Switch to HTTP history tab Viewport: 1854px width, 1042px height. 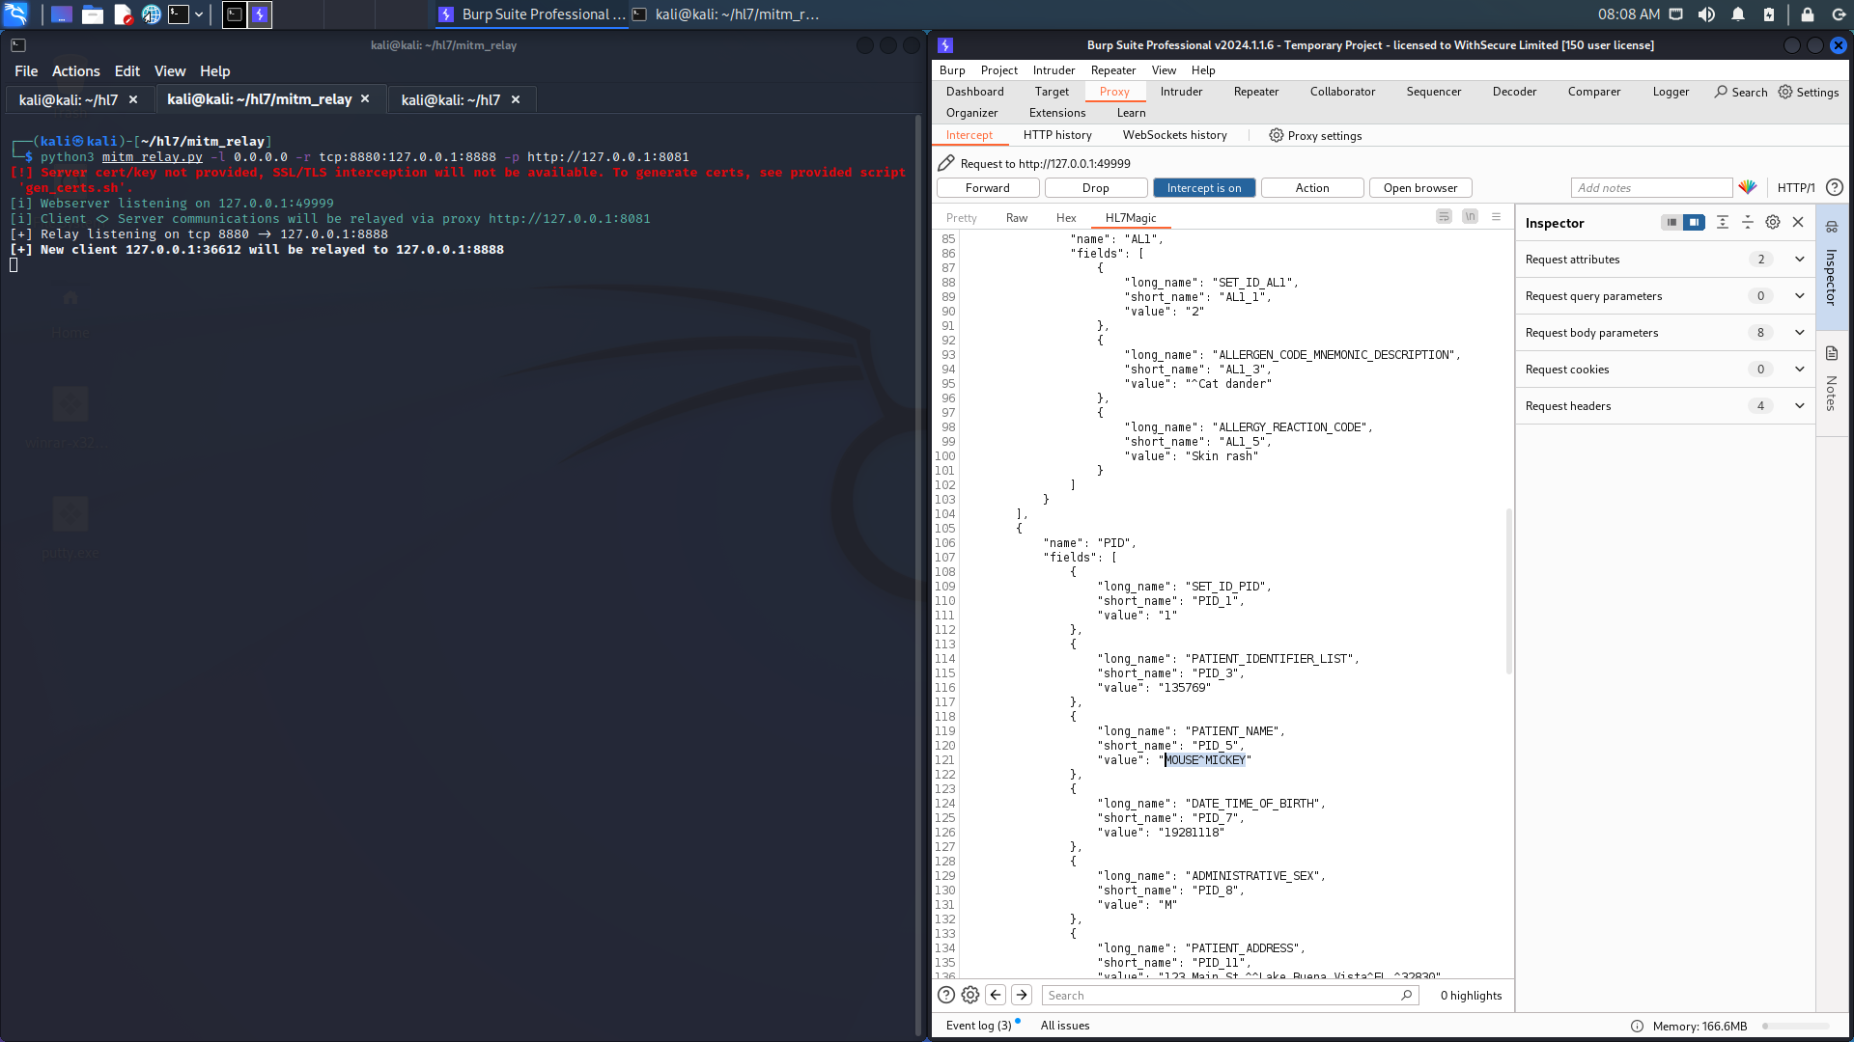[x=1057, y=135]
